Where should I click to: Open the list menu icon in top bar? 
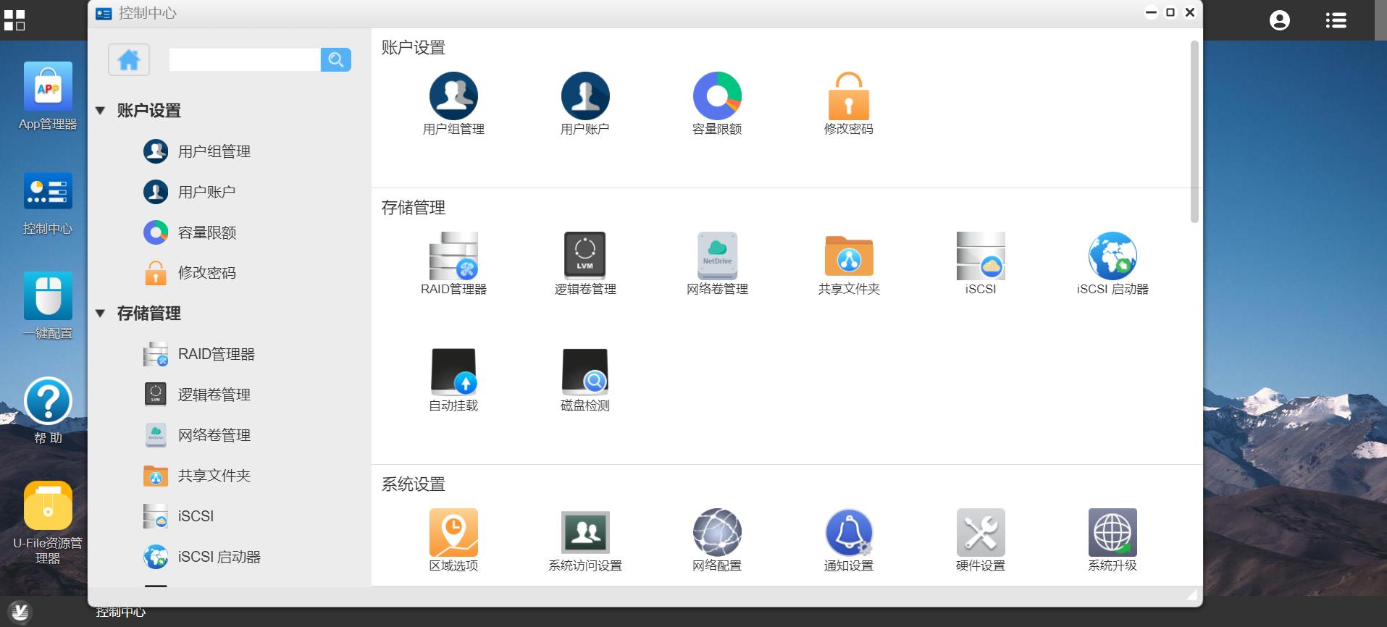point(1336,20)
